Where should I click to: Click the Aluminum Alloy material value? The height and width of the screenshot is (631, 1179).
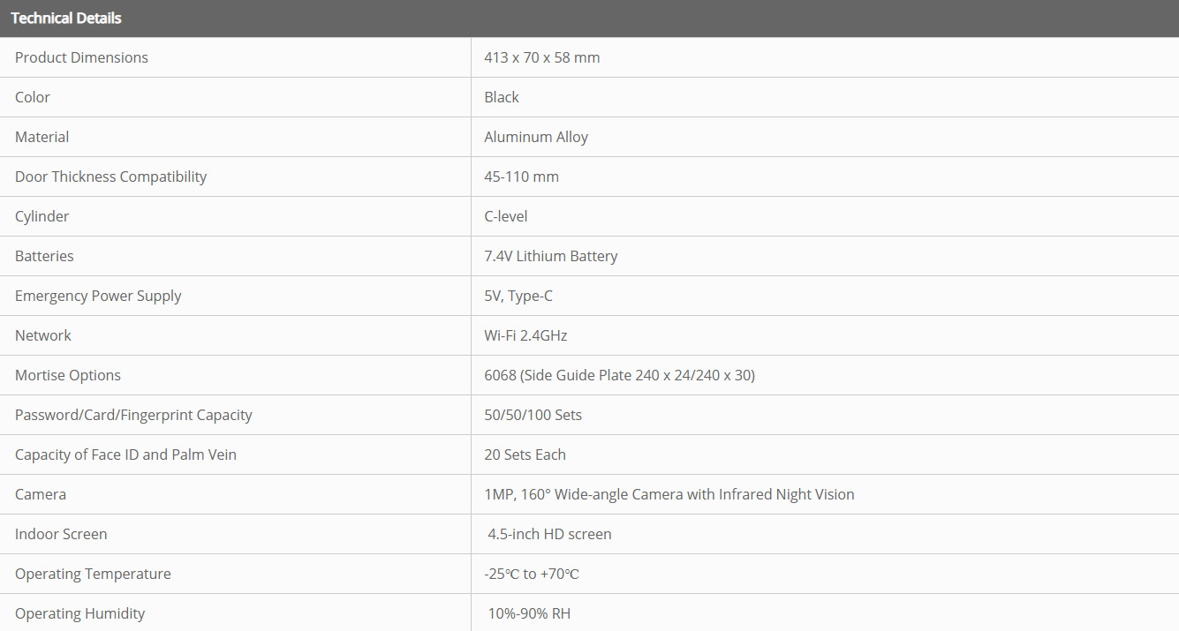[535, 137]
